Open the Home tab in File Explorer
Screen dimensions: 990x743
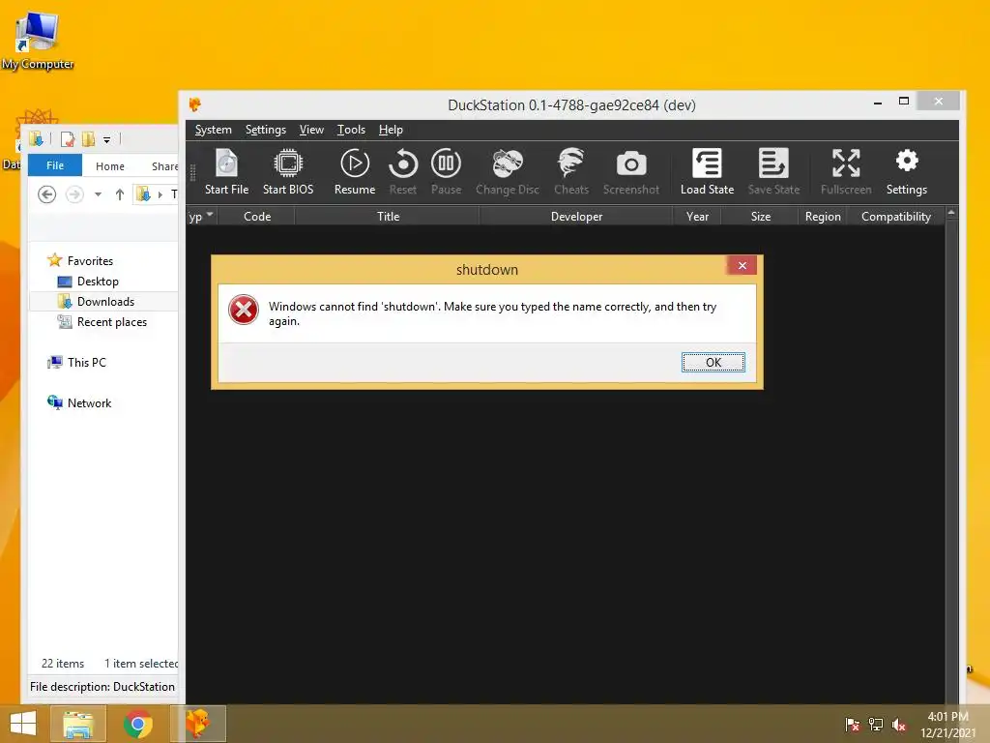(x=110, y=166)
